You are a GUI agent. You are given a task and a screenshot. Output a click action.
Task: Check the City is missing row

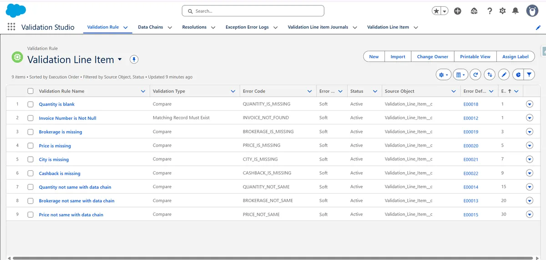[x=30, y=159]
